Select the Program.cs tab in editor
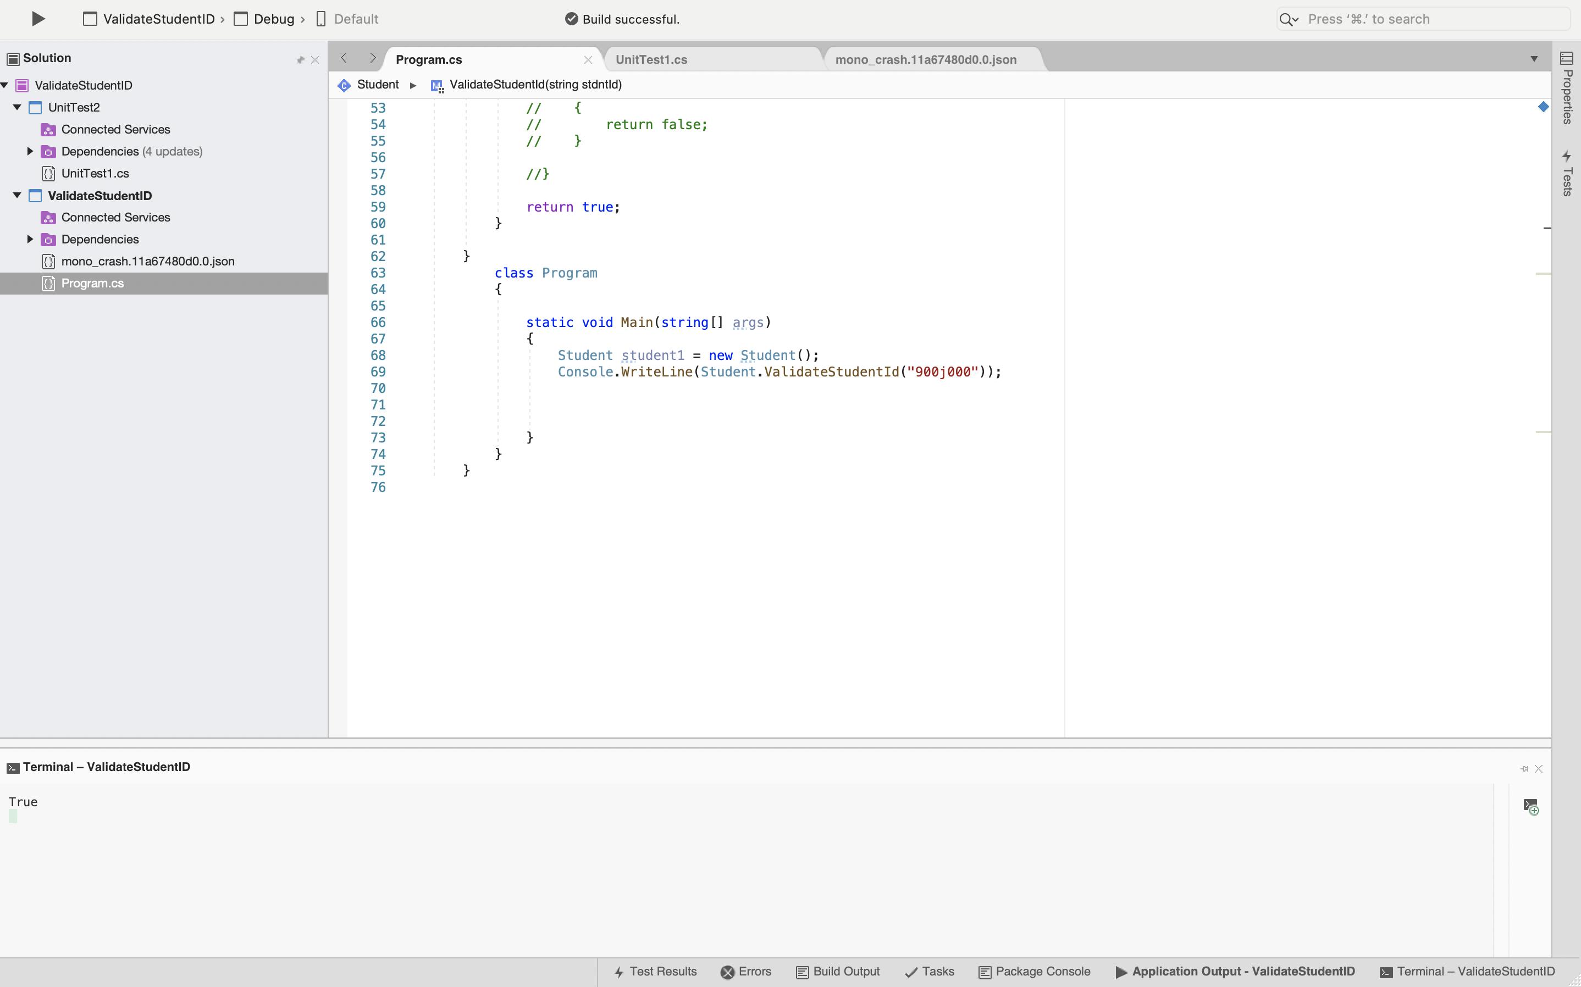This screenshot has width=1581, height=987. [429, 59]
